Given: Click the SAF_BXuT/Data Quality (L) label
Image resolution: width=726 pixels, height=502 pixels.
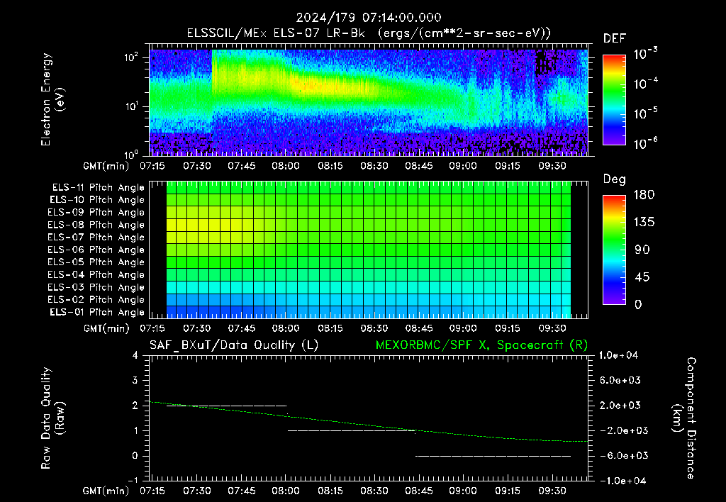Looking at the screenshot, I should [x=234, y=345].
